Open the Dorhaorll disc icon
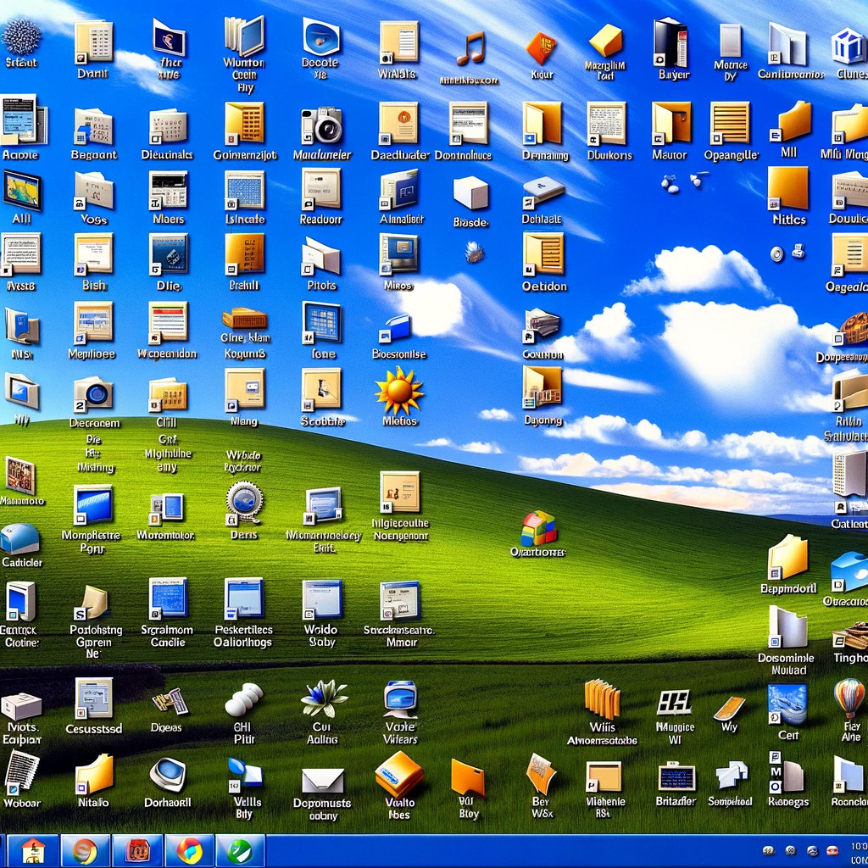Image resolution: width=868 pixels, height=868 pixels. coord(168,774)
